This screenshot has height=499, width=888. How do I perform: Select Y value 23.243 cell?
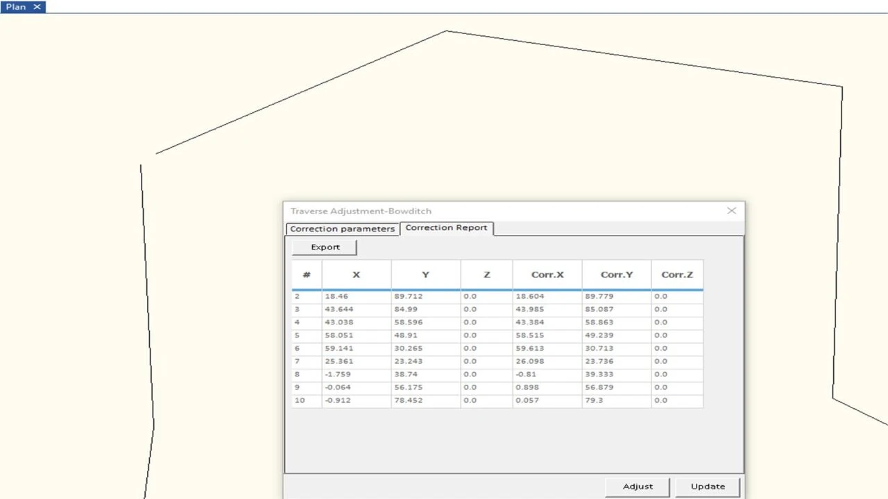tap(426, 361)
